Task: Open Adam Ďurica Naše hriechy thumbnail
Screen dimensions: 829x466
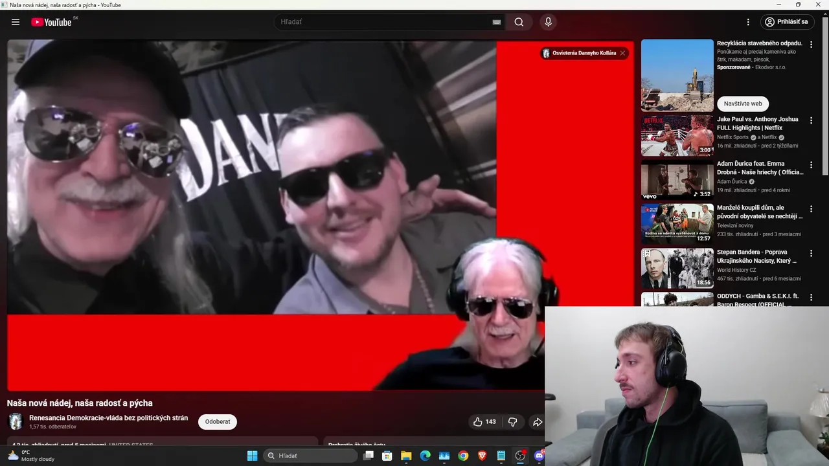Action: click(677, 180)
